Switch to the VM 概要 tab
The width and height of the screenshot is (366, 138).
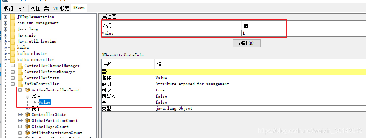tap(61, 9)
